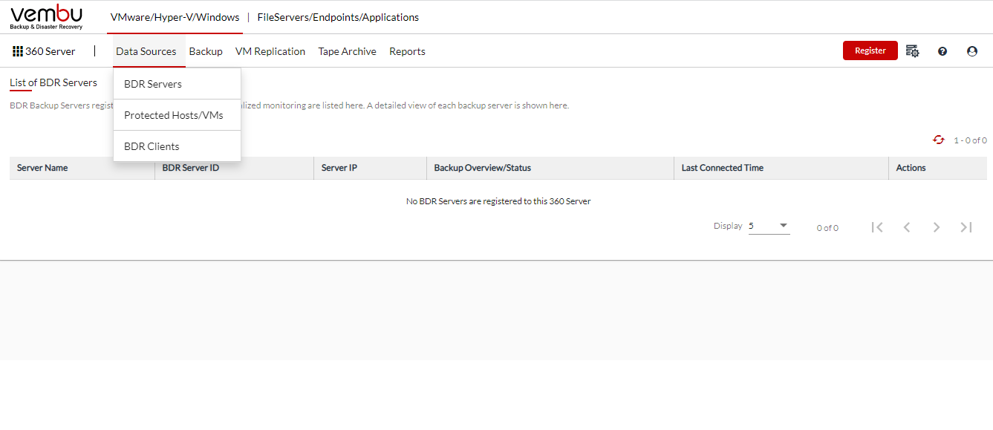Open the user account profile icon

pyautogui.click(x=972, y=51)
